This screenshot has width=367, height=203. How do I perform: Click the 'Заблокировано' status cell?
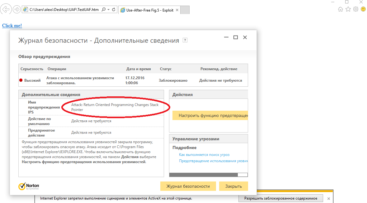pyautogui.click(x=173, y=80)
